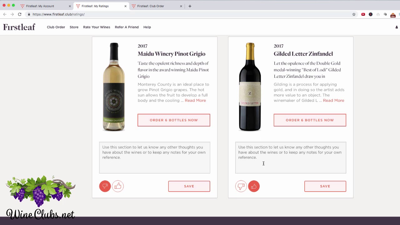
Task: Click the Maidu Pinot Grigio bottle image
Action: [x=114, y=87]
